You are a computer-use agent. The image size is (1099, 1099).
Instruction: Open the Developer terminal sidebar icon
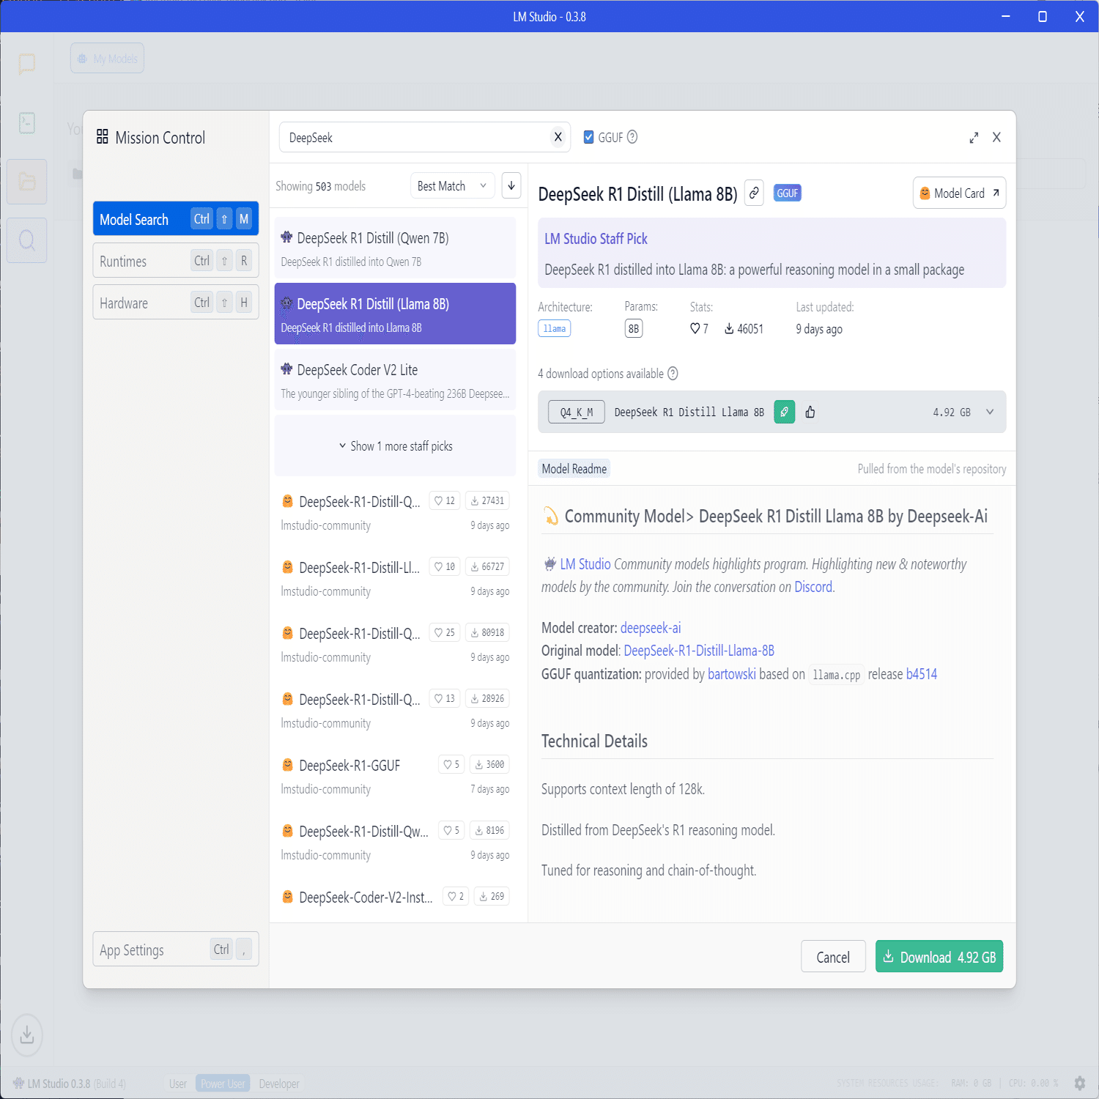tap(27, 122)
